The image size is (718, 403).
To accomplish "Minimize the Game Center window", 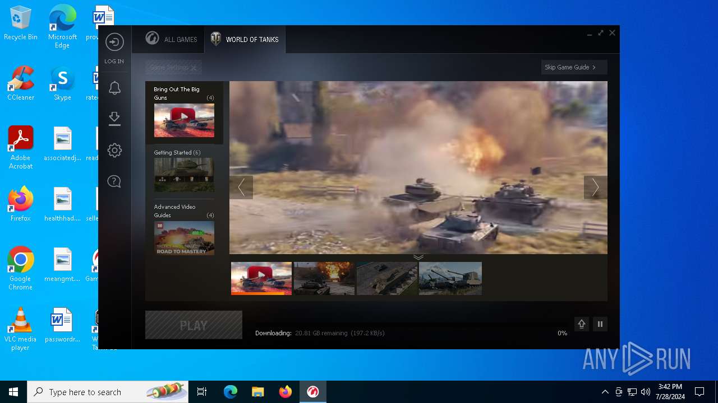I will 590,35.
